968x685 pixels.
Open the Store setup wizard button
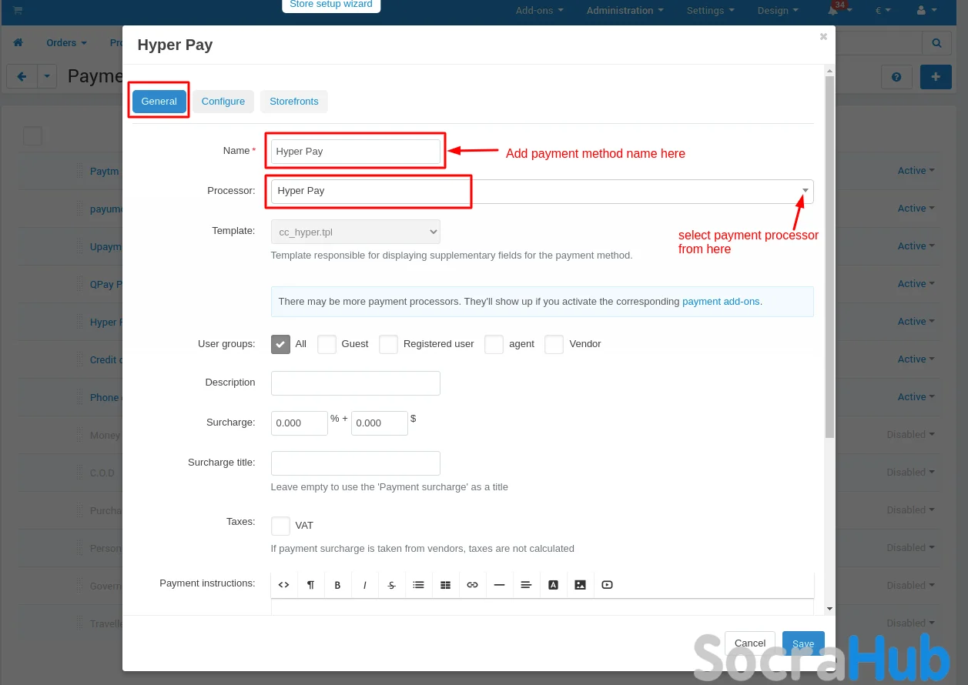tap(331, 5)
